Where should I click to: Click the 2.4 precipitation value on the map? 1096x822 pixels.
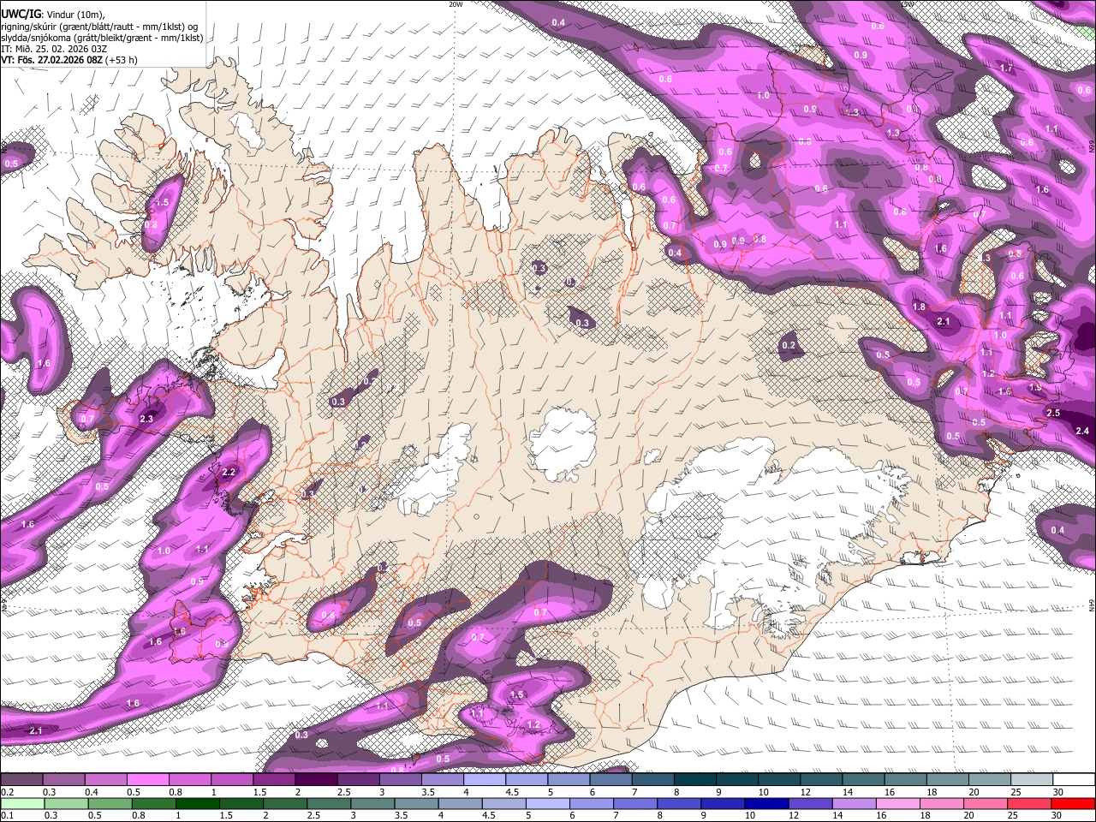pyautogui.click(x=1082, y=431)
